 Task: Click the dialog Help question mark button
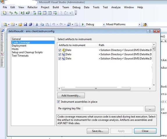click(150, 31)
